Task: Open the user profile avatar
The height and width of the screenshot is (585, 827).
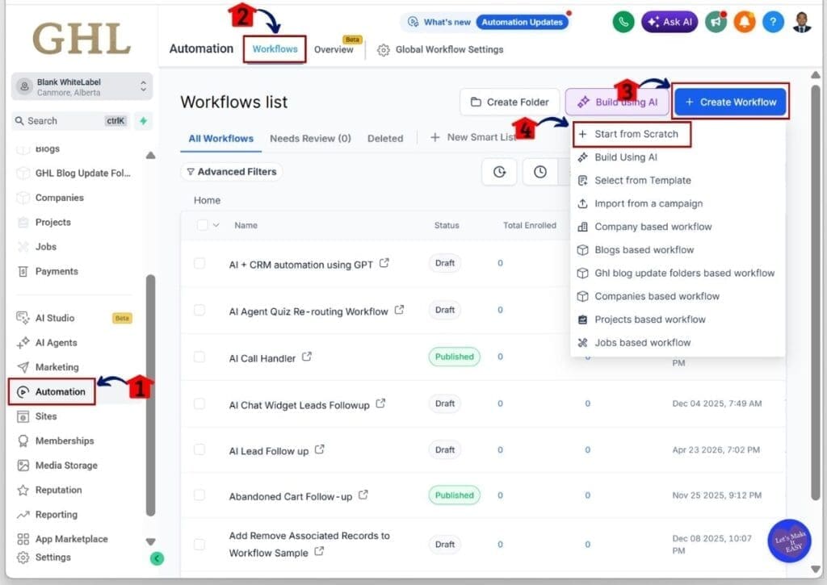Action: pyautogui.click(x=802, y=22)
